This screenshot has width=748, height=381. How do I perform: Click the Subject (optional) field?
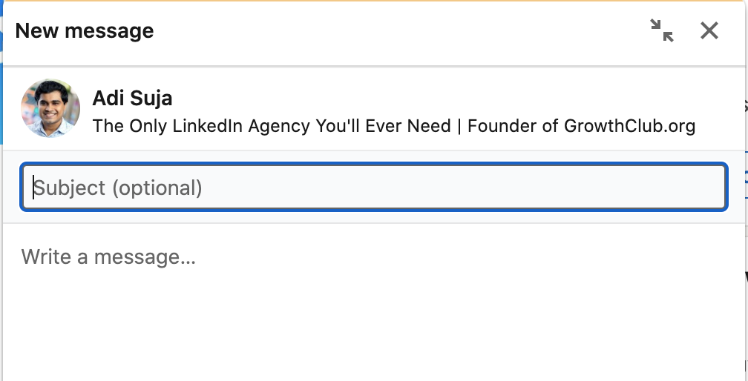[x=373, y=188]
